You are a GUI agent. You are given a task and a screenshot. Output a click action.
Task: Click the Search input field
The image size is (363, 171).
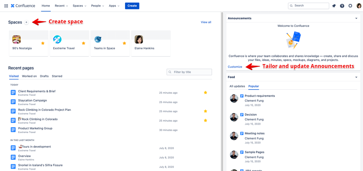[308, 6]
